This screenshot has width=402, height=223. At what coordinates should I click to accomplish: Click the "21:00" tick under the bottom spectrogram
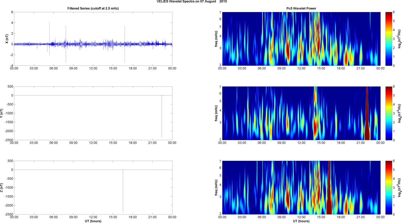[x=361, y=217]
